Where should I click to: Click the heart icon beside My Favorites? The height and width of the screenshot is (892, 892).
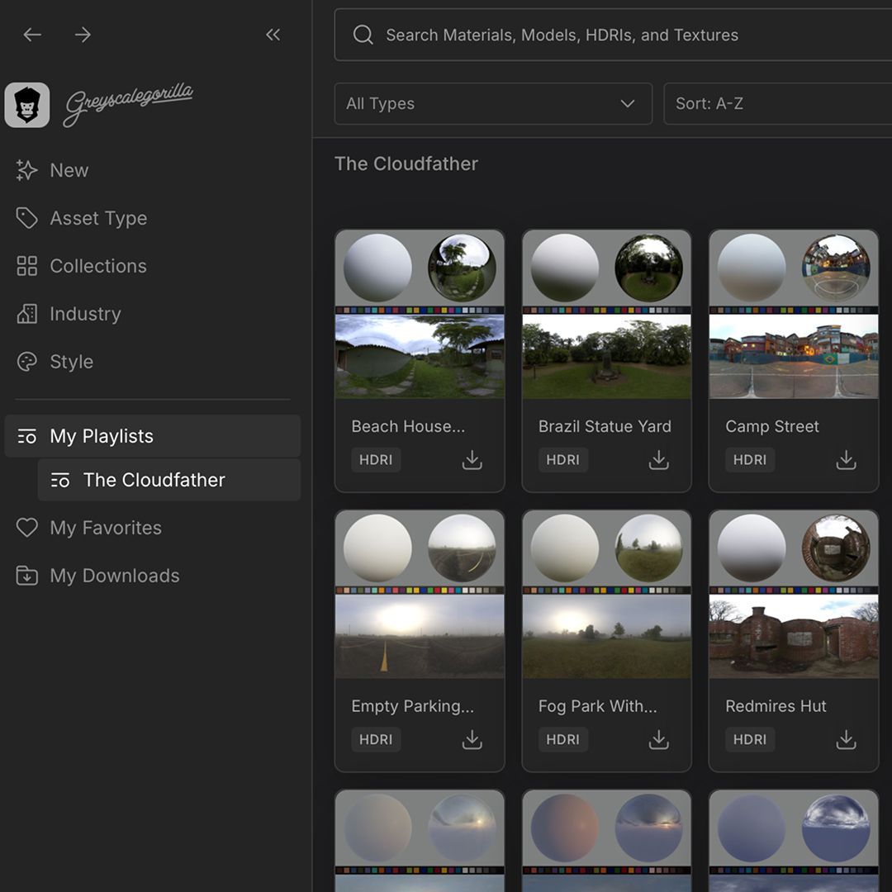(26, 527)
